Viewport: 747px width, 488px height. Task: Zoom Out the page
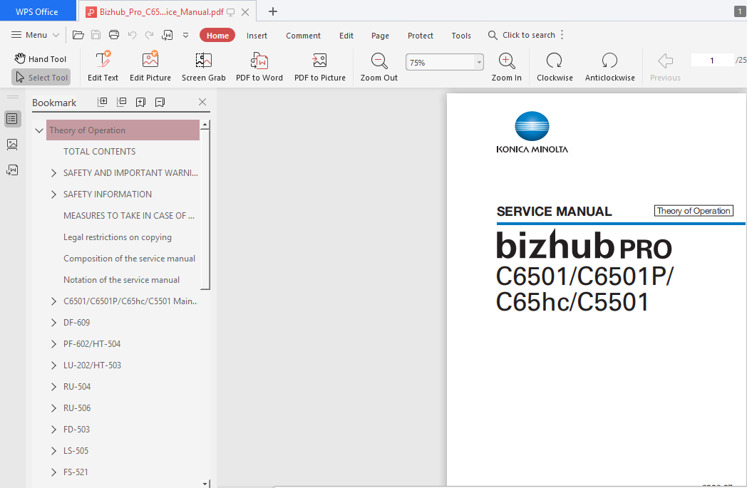[x=378, y=67]
